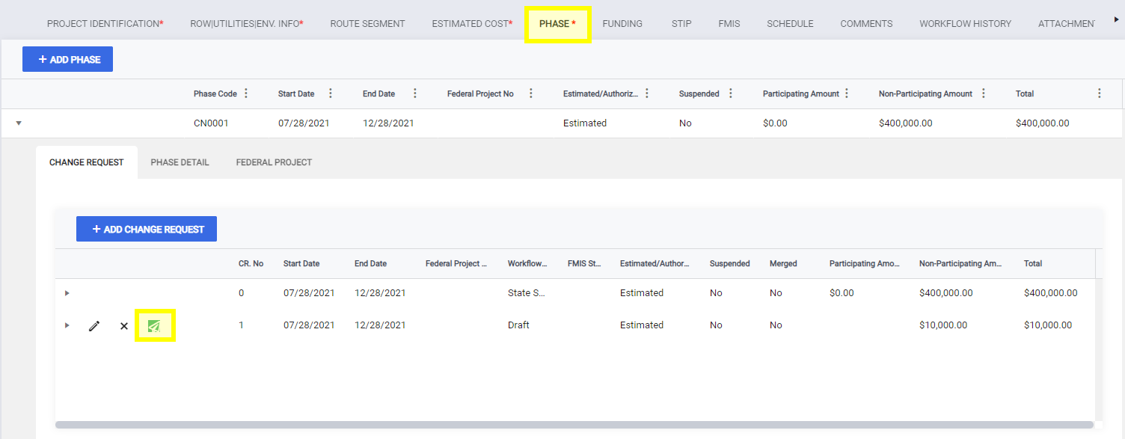Expand change request 0 row
Image resolution: width=1125 pixels, height=439 pixels.
point(67,293)
